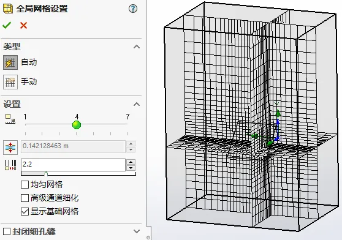Decrease gap size with its down arrow
Viewport: 342px width, 240px height.
[131, 149]
